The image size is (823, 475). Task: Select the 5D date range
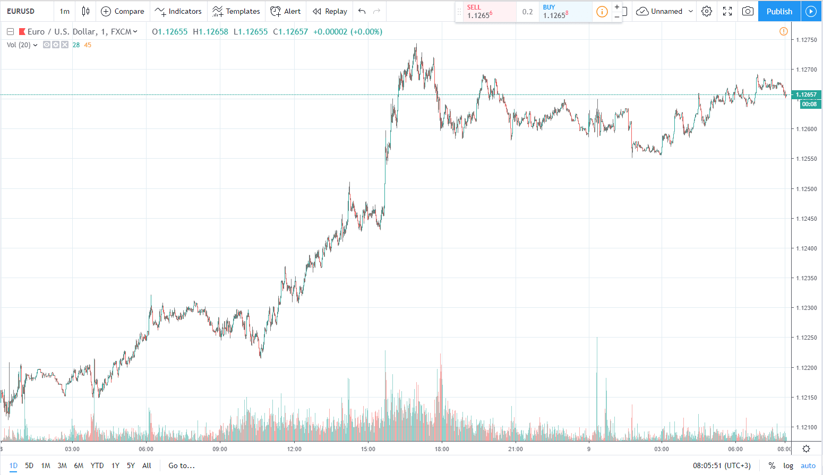point(29,465)
